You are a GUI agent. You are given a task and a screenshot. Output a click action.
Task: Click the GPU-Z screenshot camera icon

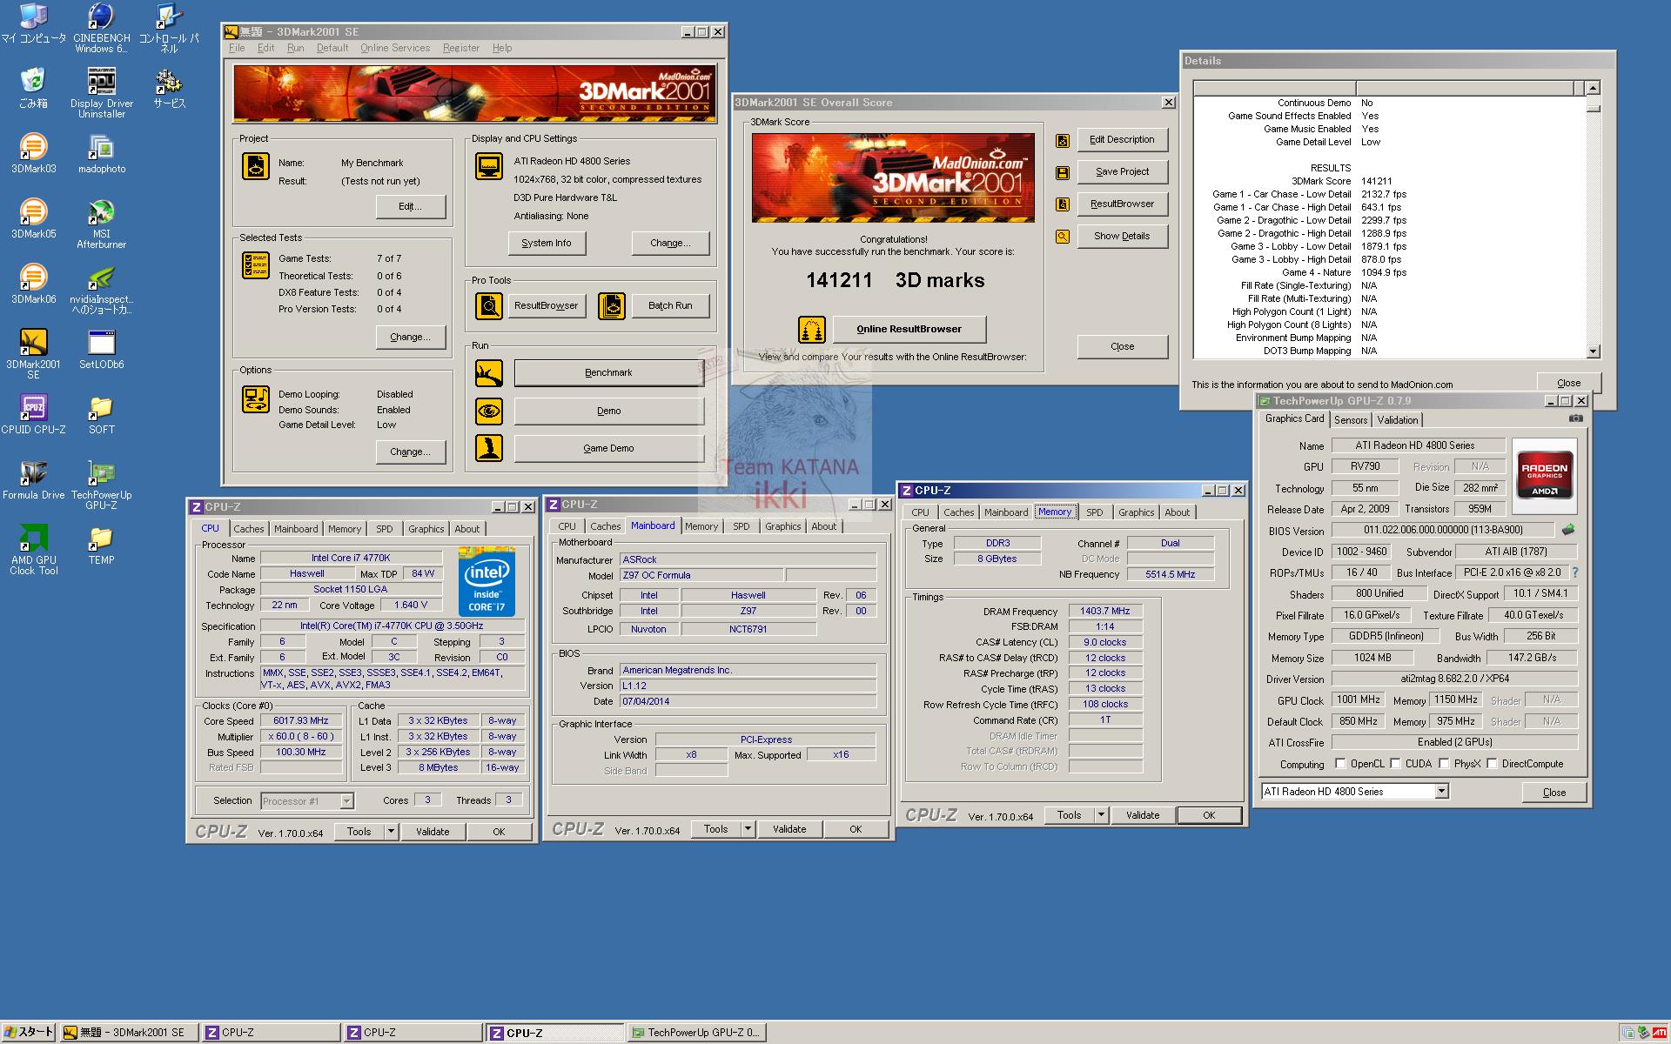click(x=1575, y=418)
